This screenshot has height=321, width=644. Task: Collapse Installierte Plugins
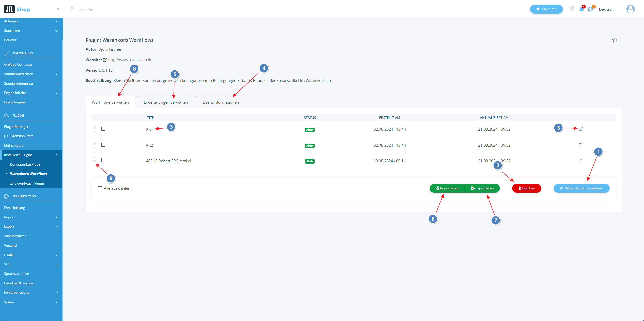[31, 155]
